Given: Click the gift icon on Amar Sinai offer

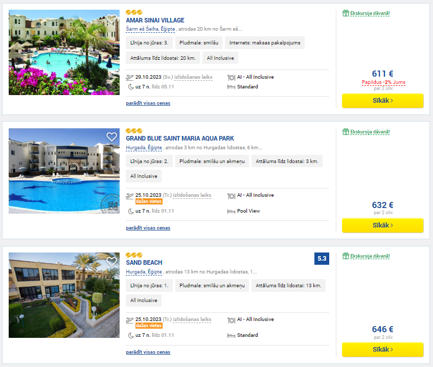Looking at the screenshot, I should click(346, 13).
